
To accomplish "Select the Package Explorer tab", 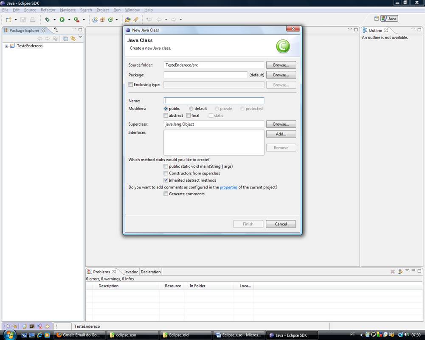I will point(24,30).
